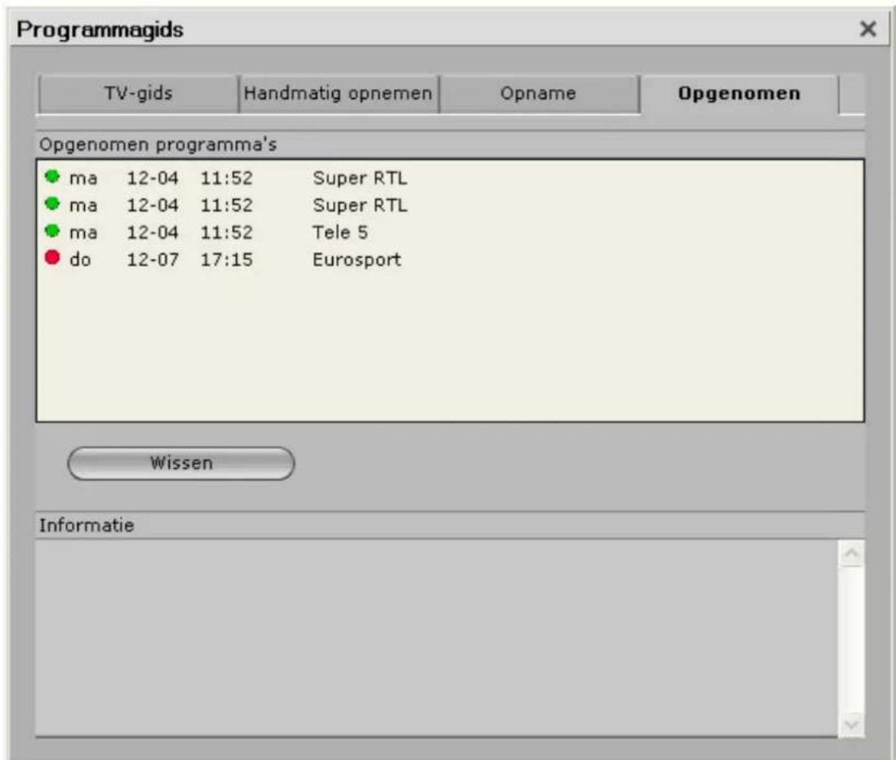Open the Handmatig opnemen tab
The width and height of the screenshot is (896, 760).
339,94
